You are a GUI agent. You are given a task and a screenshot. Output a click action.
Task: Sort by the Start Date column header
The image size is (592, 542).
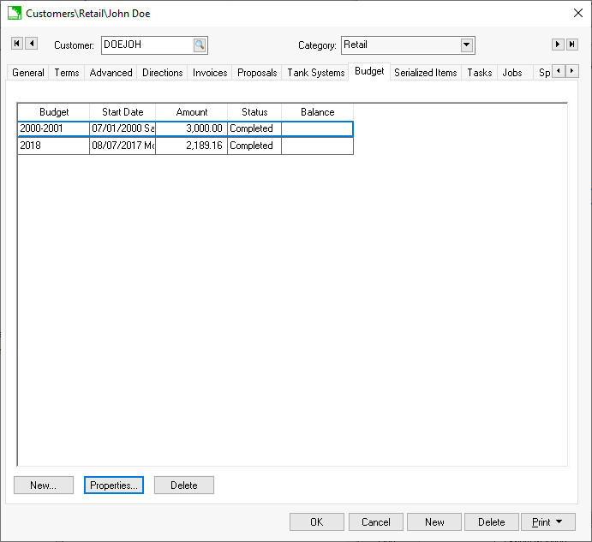[123, 112]
